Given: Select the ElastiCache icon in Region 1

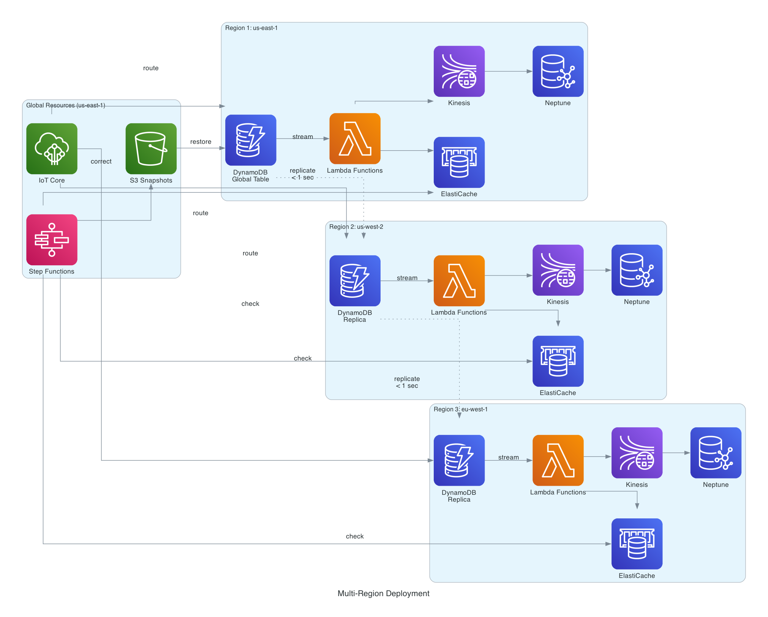Looking at the screenshot, I should pyautogui.click(x=459, y=162).
